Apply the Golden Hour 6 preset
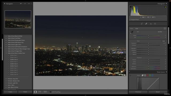 [x=14, y=66]
